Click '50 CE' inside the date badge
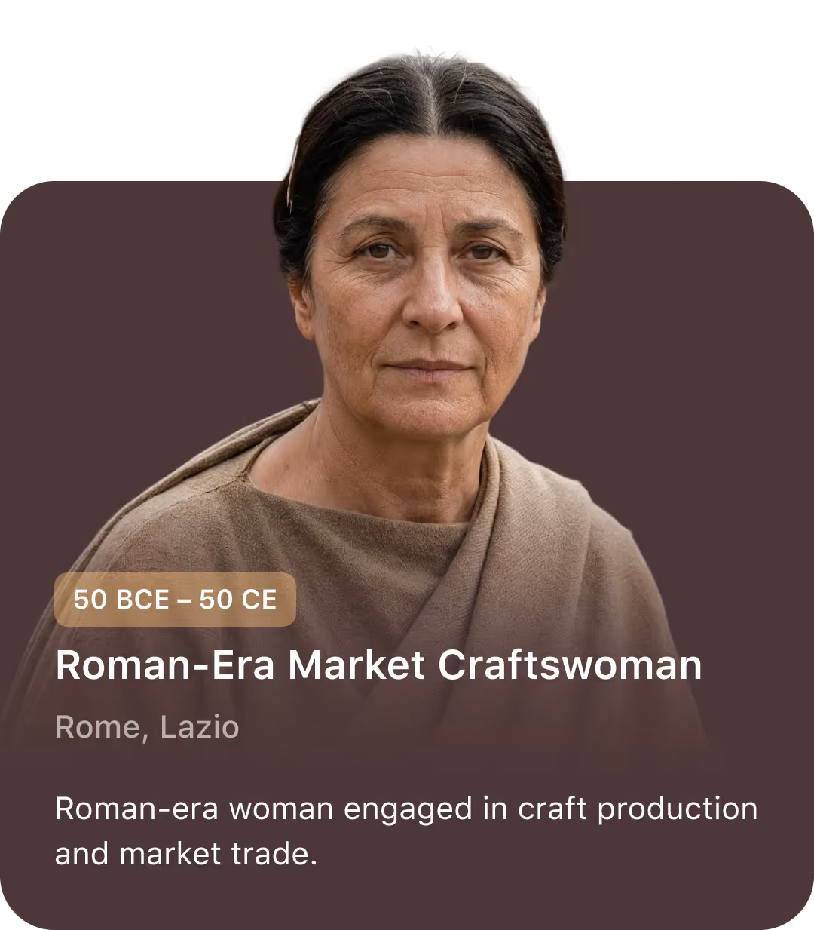Screen dimensions: 814x930 (238, 600)
